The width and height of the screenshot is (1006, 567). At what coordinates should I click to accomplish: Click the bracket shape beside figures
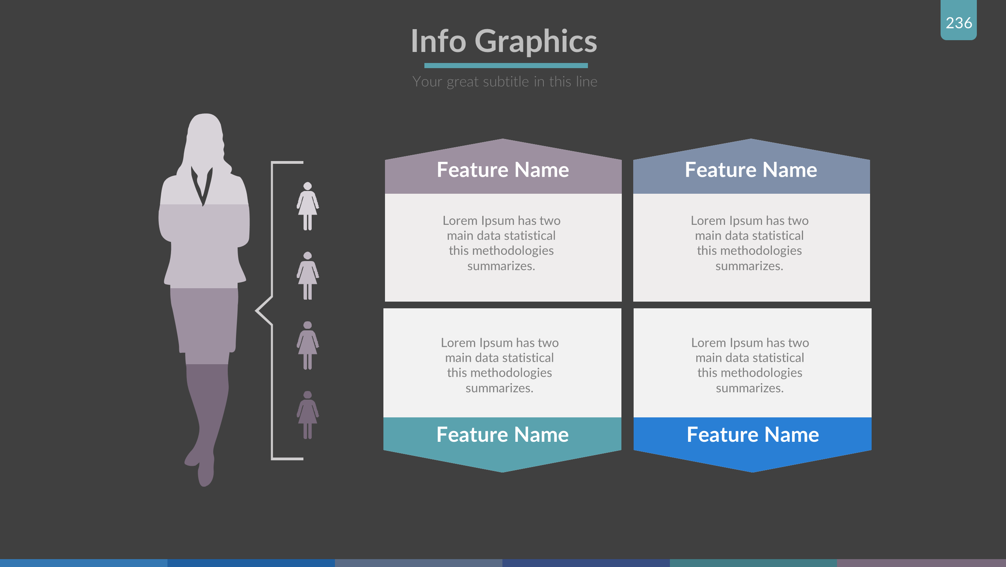[272, 236]
